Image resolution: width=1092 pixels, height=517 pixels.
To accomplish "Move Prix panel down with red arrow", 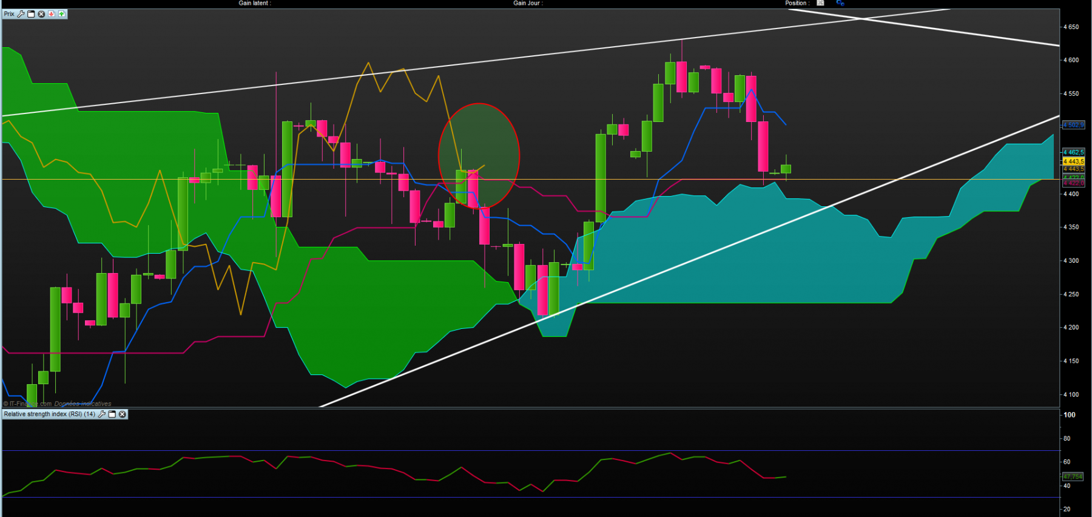I will pos(52,14).
